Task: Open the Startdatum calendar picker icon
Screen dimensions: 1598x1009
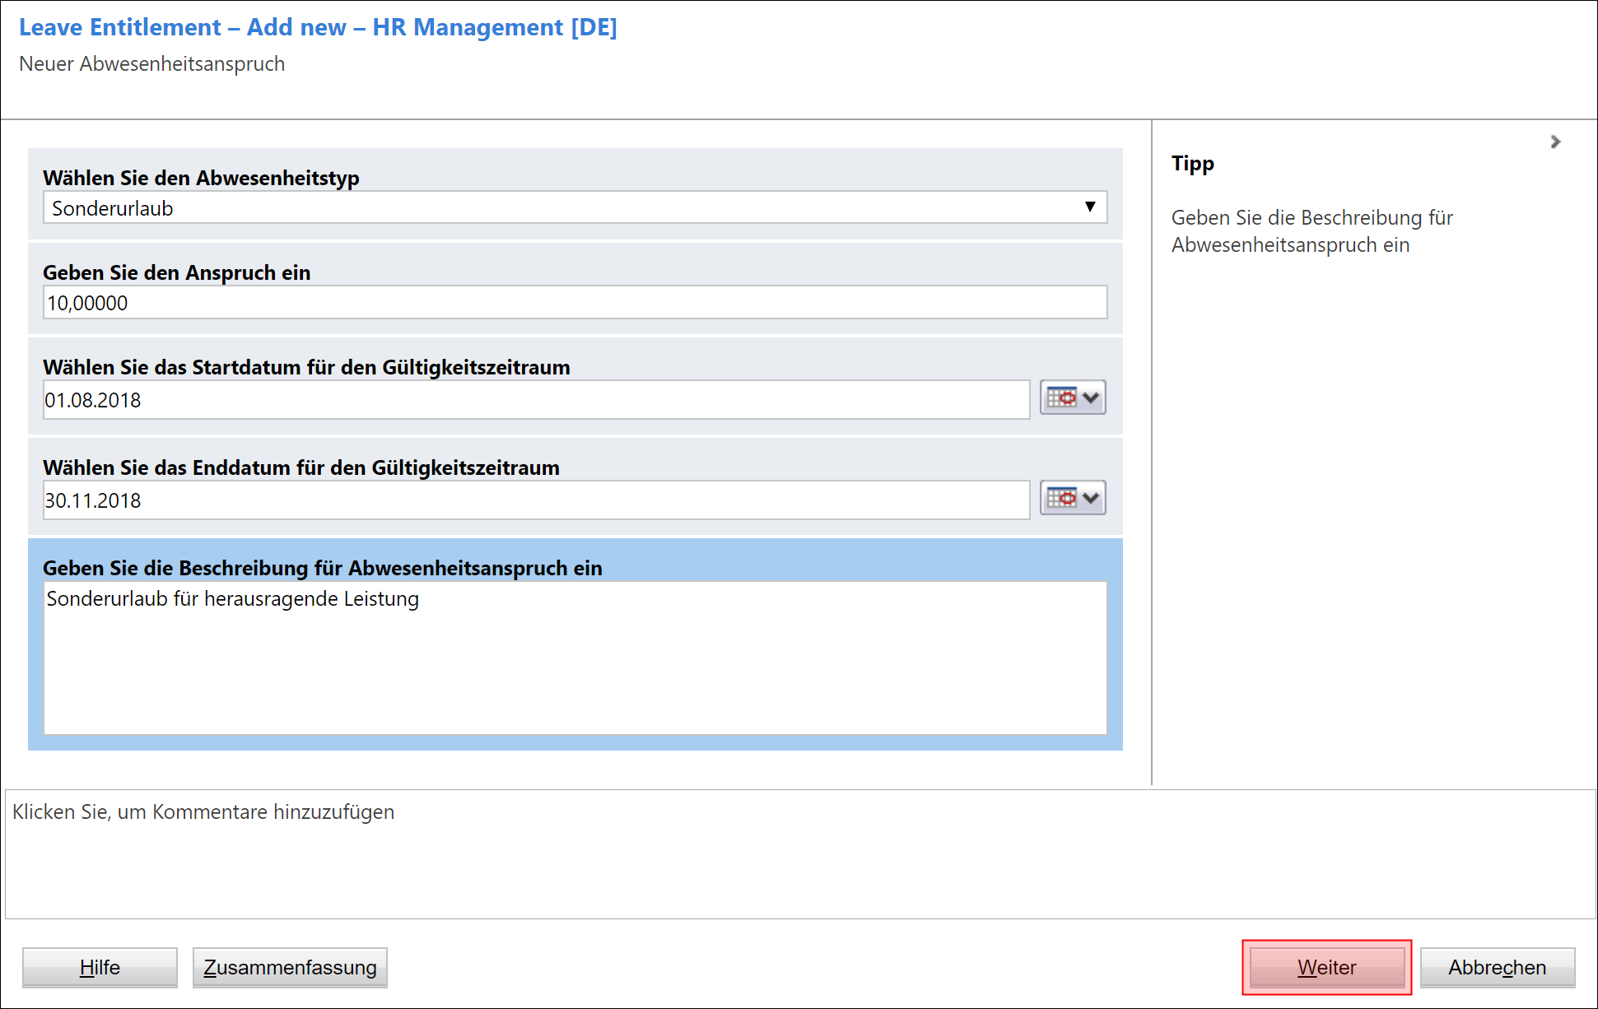Action: coord(1061,398)
